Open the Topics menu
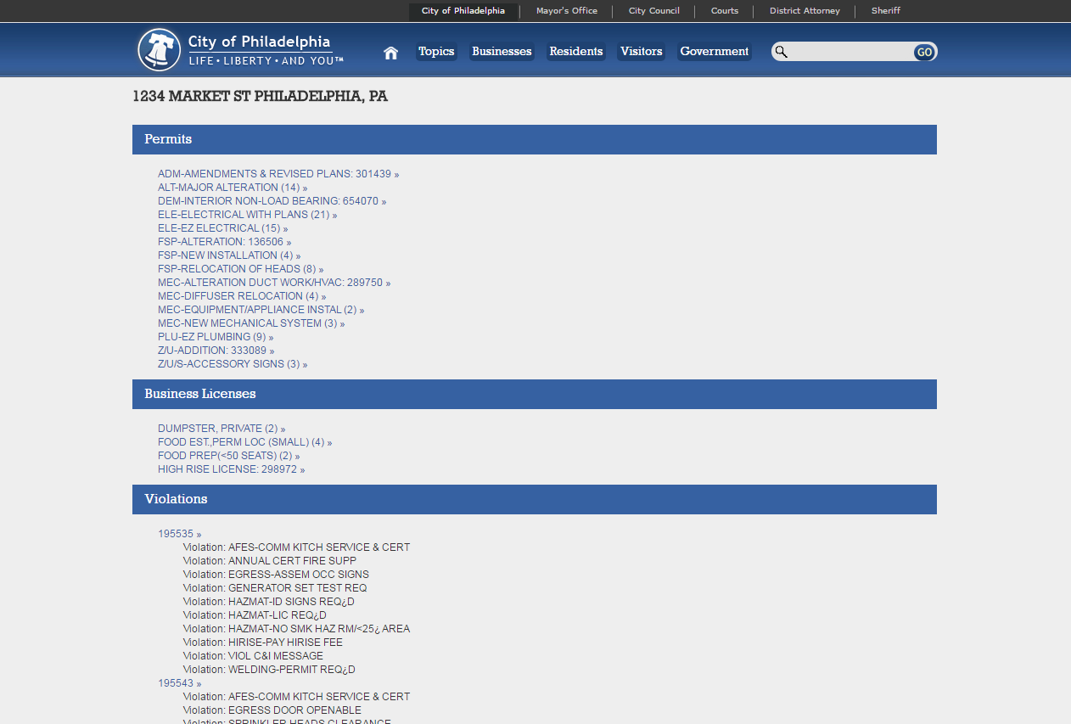The width and height of the screenshot is (1071, 724). [x=436, y=52]
